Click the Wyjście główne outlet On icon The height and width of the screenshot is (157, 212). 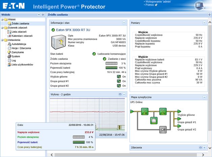coord(119,77)
